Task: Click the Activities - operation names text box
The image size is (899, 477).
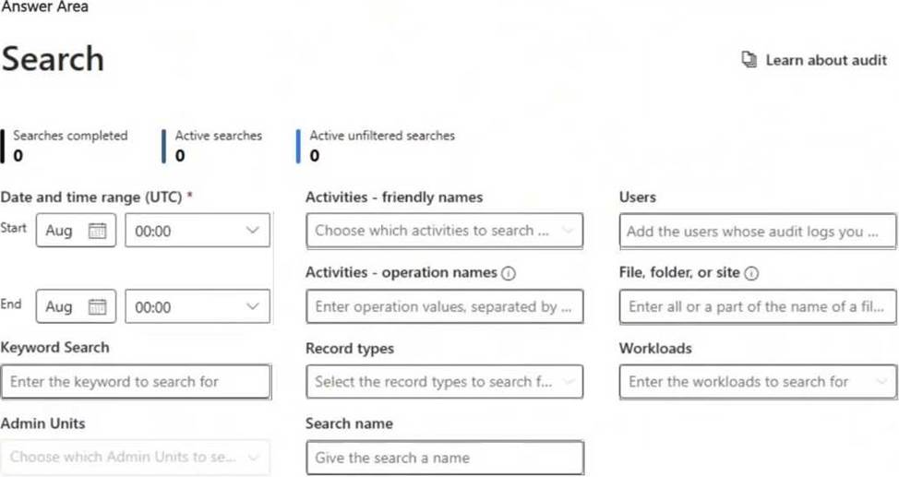Action: click(x=444, y=306)
